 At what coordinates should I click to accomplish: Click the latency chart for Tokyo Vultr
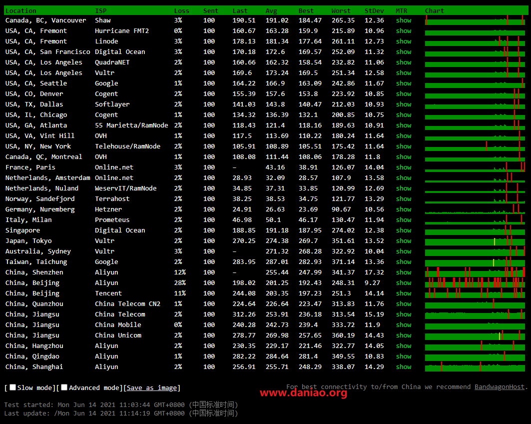(x=475, y=240)
